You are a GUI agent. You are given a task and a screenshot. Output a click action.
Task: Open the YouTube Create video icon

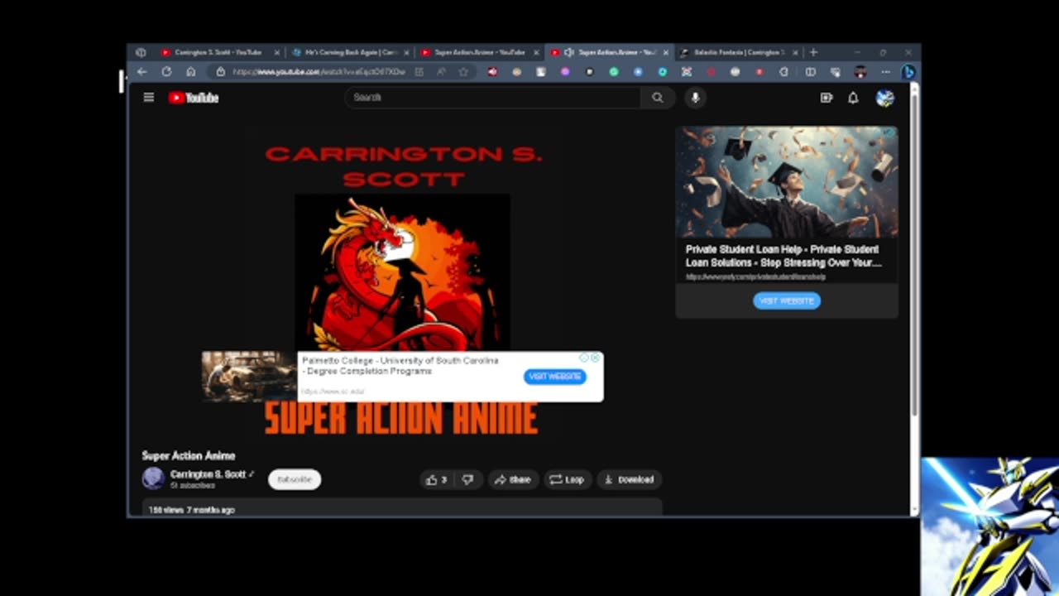coord(826,98)
